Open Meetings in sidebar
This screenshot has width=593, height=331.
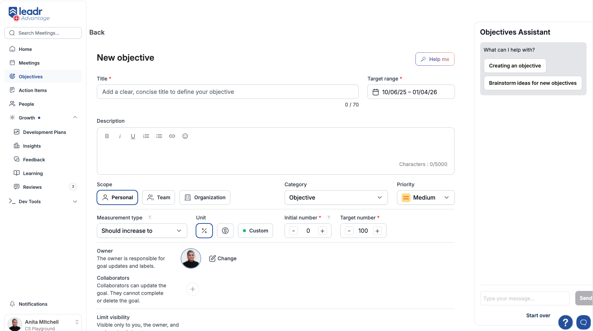click(x=43, y=63)
